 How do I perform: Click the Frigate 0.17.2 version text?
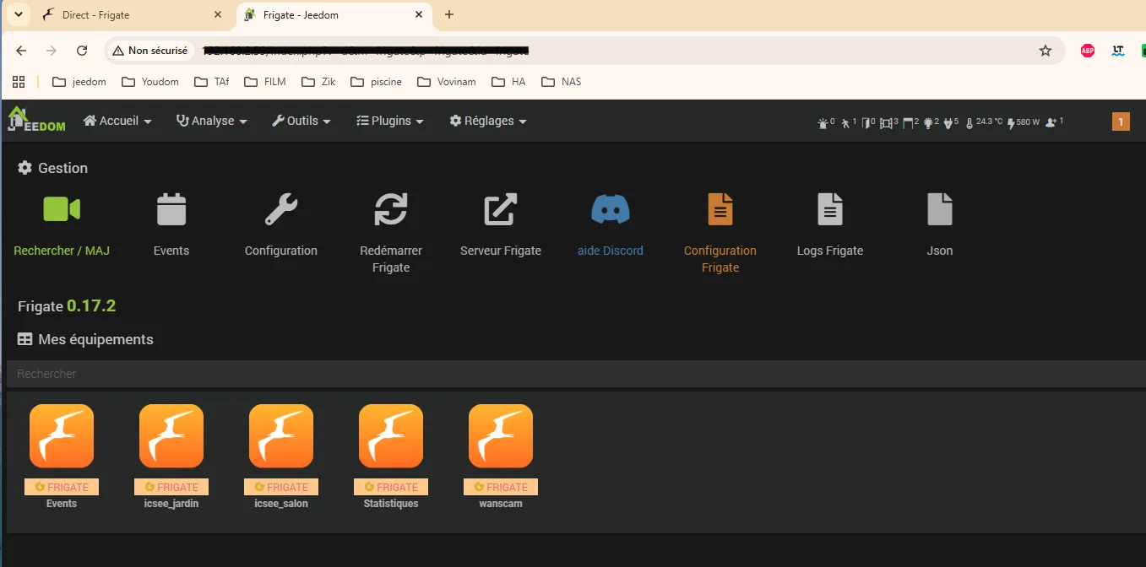pos(67,306)
